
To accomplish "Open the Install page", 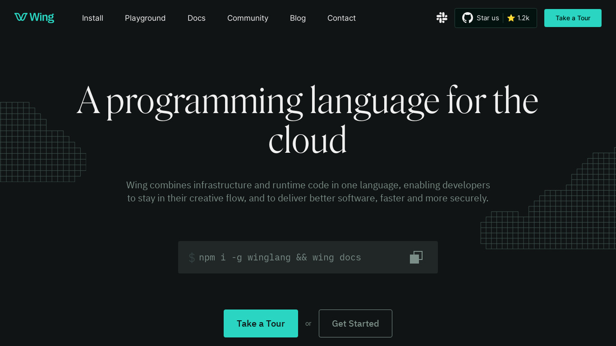I will [x=92, y=18].
